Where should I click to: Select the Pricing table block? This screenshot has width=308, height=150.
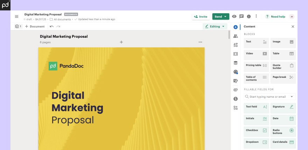pos(256,67)
